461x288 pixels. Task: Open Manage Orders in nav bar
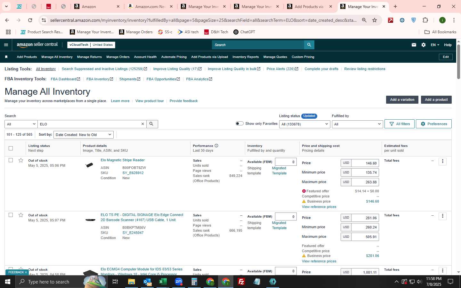coord(118,57)
